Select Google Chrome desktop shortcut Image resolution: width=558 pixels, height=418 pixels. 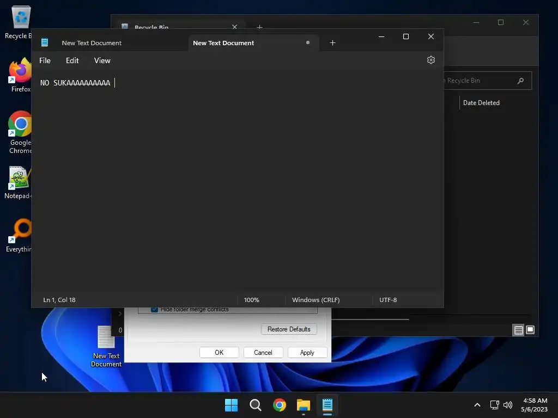(x=20, y=132)
